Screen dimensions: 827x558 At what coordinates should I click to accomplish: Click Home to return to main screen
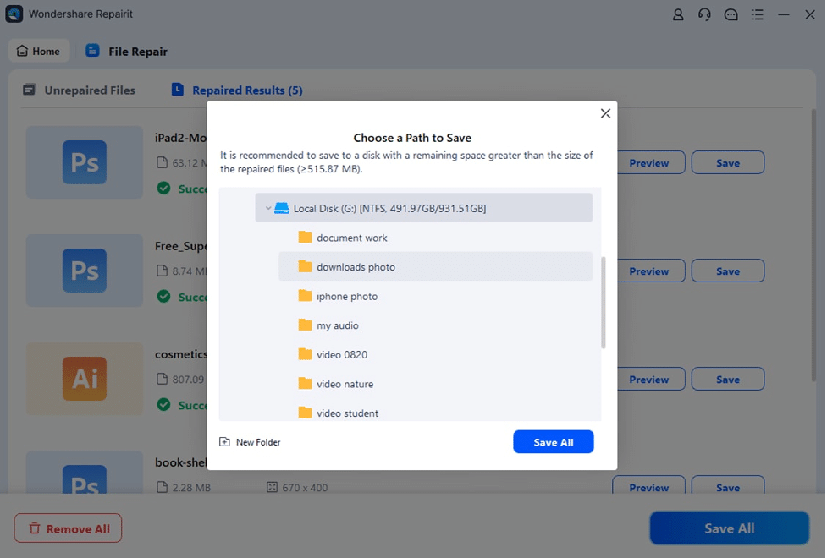(x=38, y=51)
